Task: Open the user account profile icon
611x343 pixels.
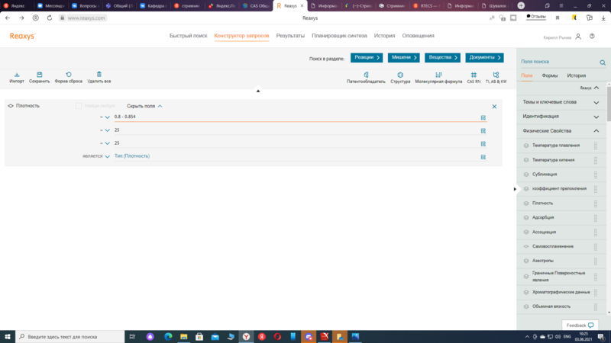Action: point(578,36)
